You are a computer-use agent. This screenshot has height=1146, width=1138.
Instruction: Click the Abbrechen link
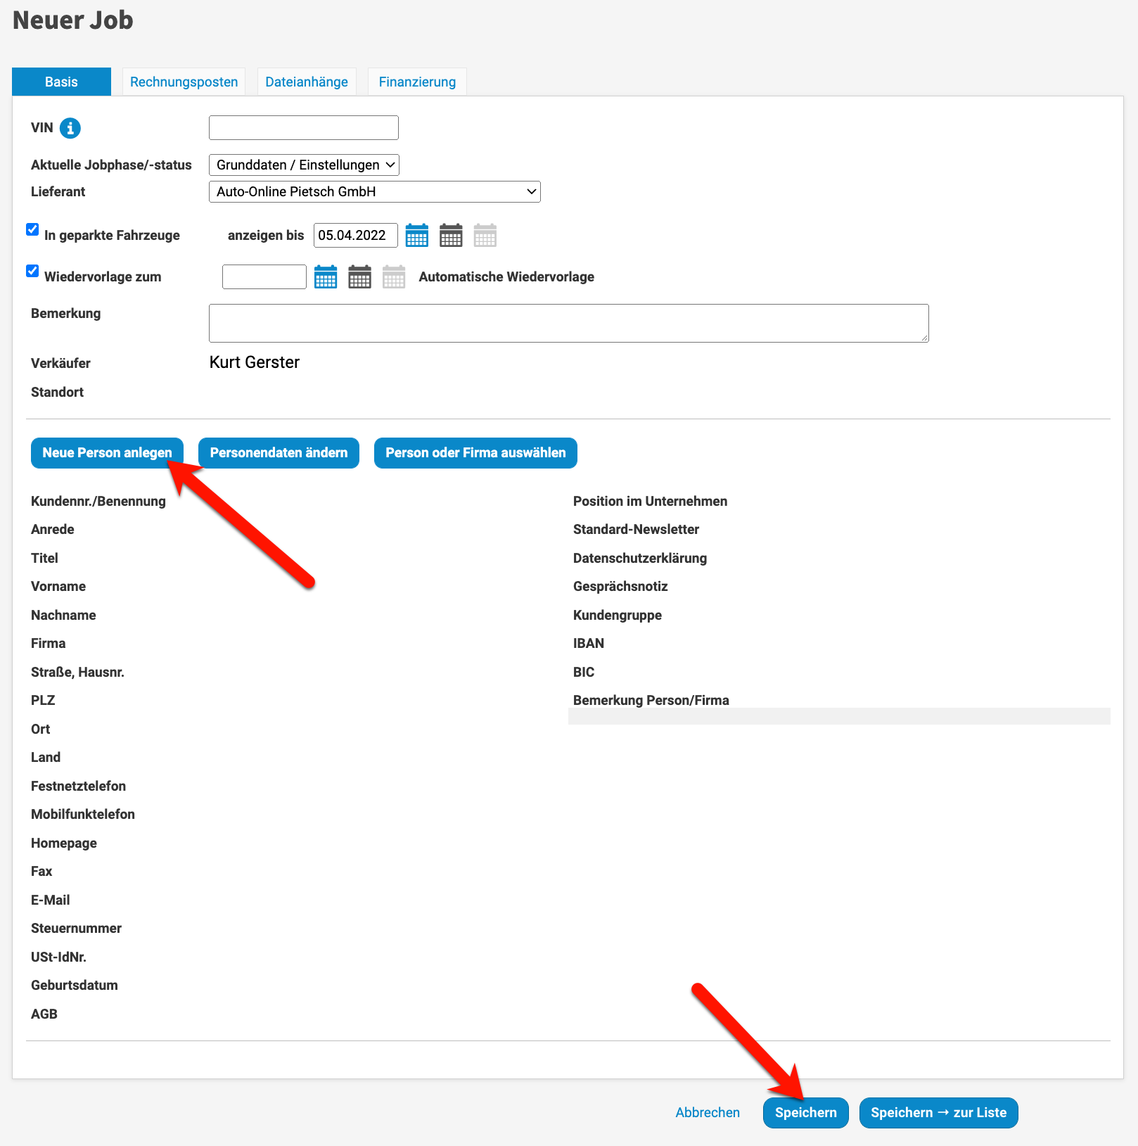point(708,1113)
